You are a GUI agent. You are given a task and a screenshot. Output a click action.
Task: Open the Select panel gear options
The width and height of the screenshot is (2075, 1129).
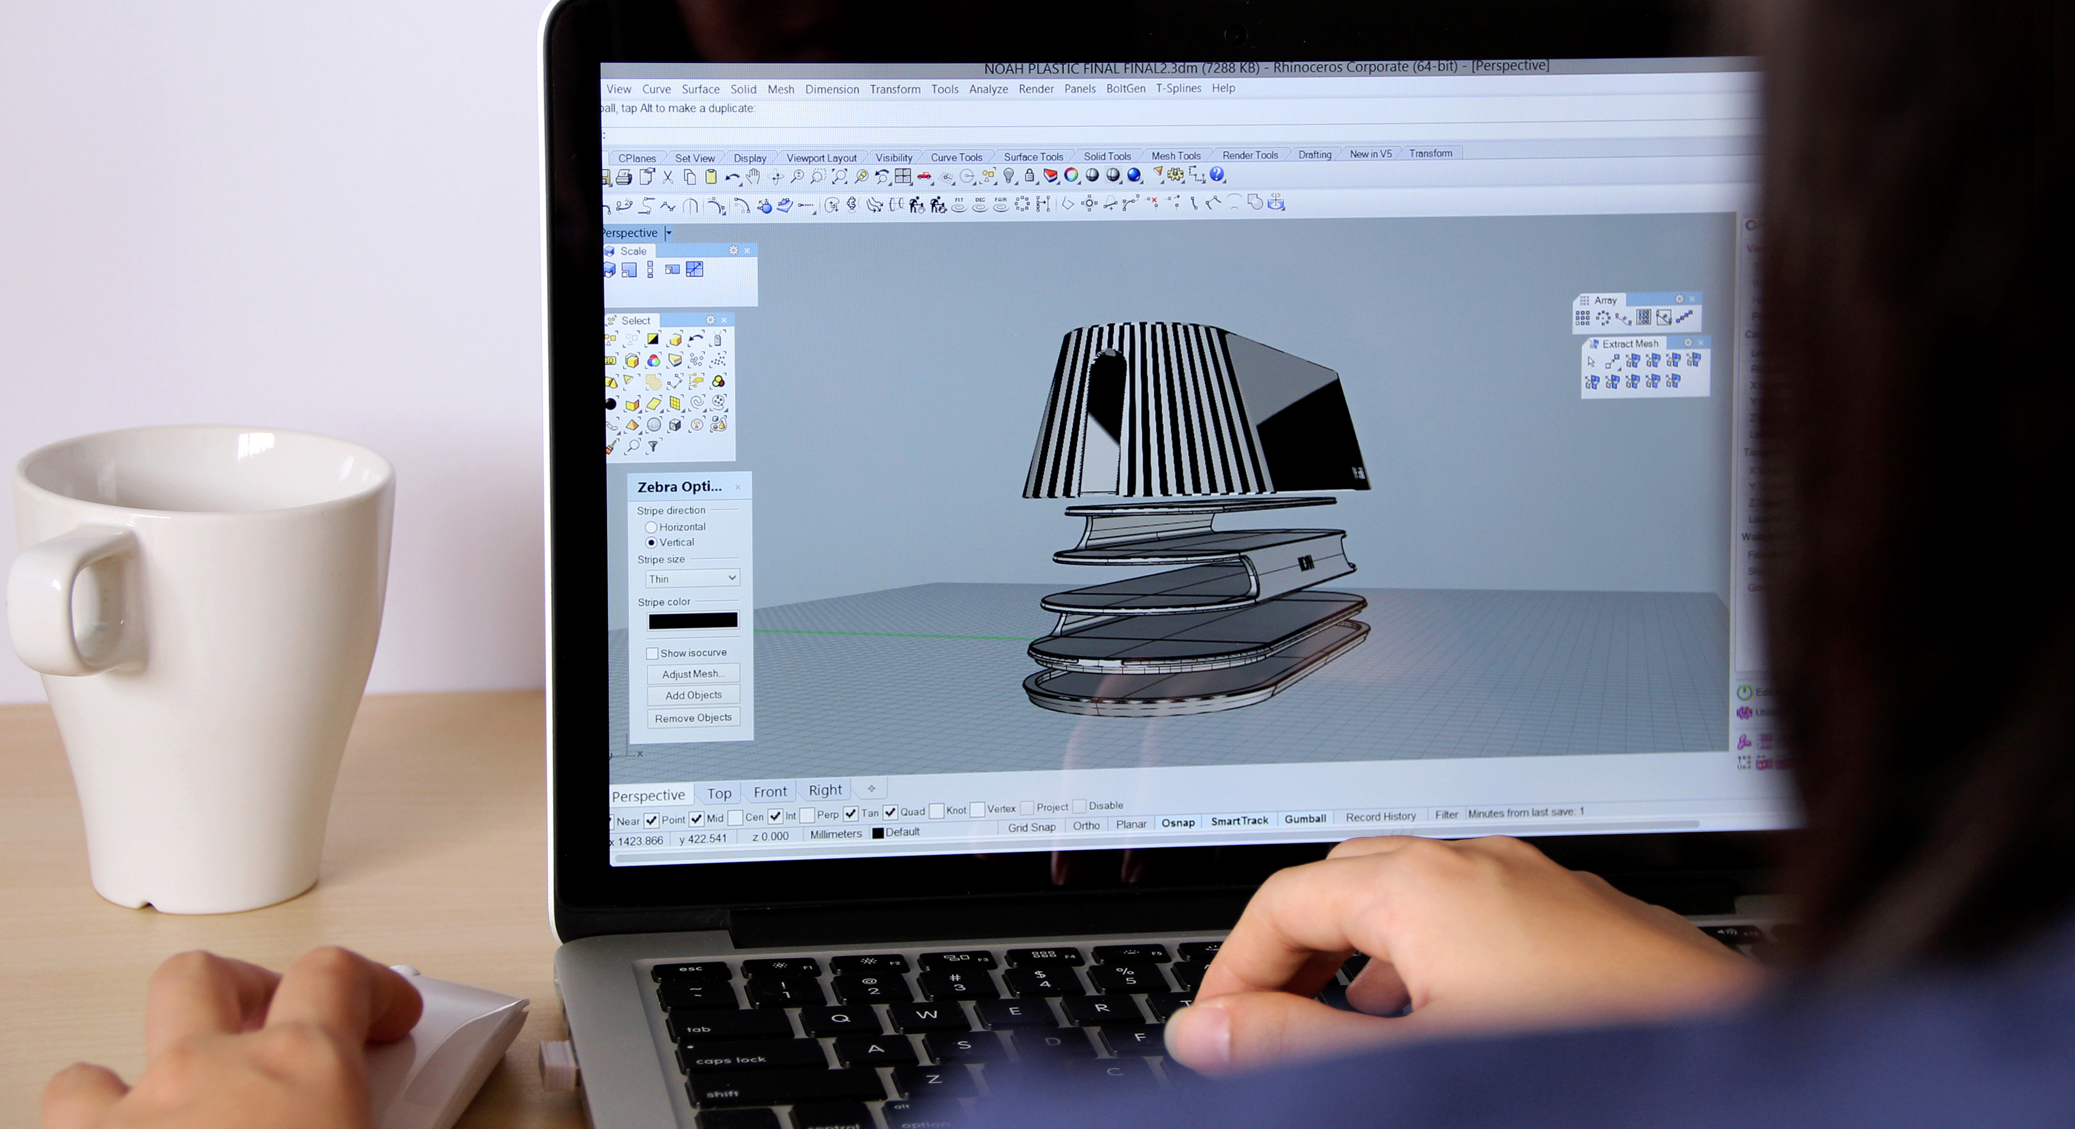(x=711, y=320)
